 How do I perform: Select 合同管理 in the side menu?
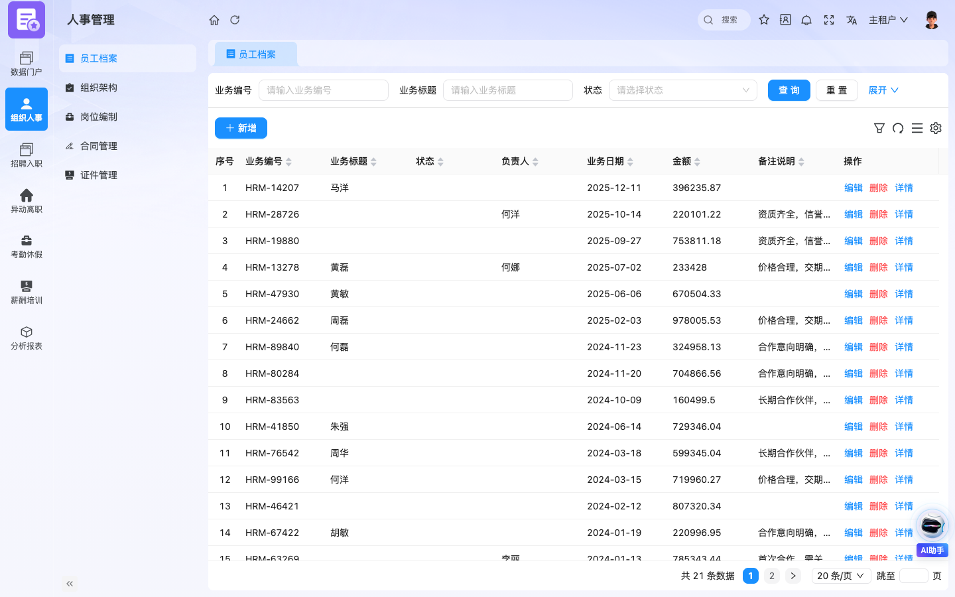pyautogui.click(x=127, y=146)
